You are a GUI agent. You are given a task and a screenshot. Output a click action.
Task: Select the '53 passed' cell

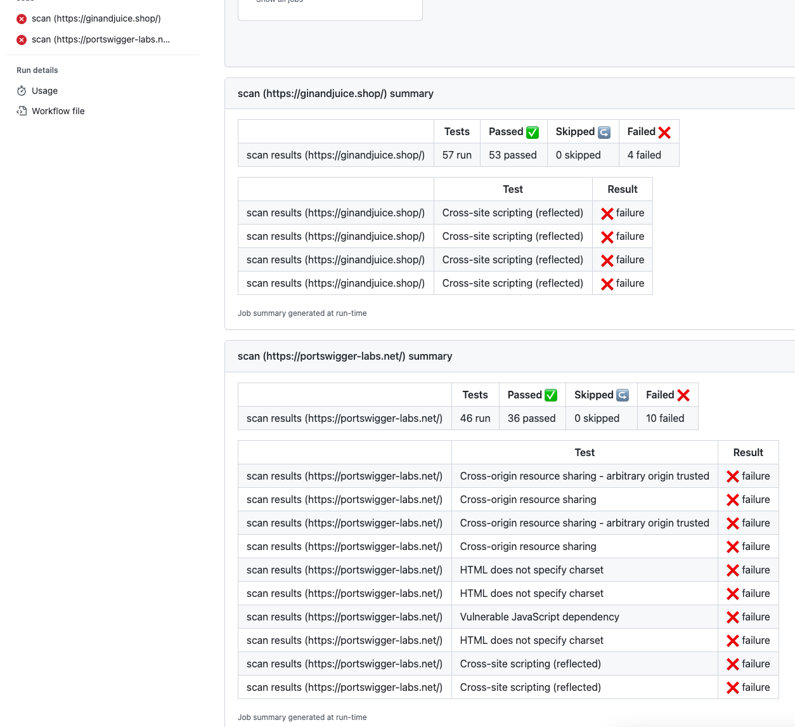[x=514, y=155]
